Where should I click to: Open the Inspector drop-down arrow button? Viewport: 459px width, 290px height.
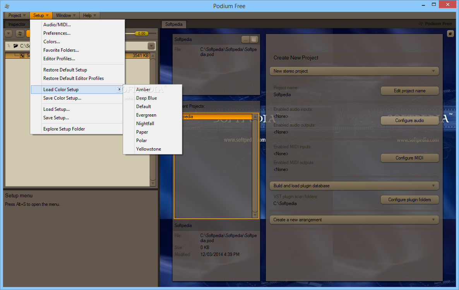click(x=9, y=34)
